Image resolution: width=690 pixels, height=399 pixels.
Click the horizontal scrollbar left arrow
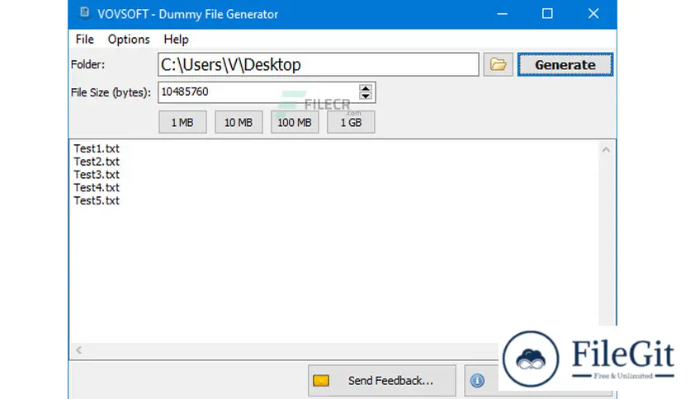click(78, 350)
